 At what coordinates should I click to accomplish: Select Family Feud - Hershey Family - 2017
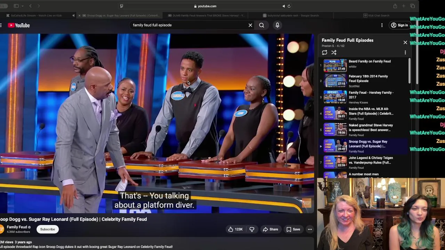pyautogui.click(x=371, y=95)
